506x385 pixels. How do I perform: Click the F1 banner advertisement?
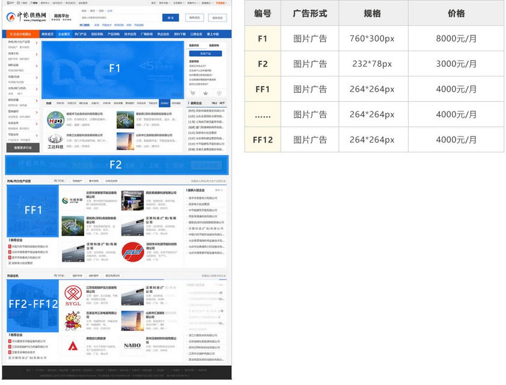(x=114, y=69)
